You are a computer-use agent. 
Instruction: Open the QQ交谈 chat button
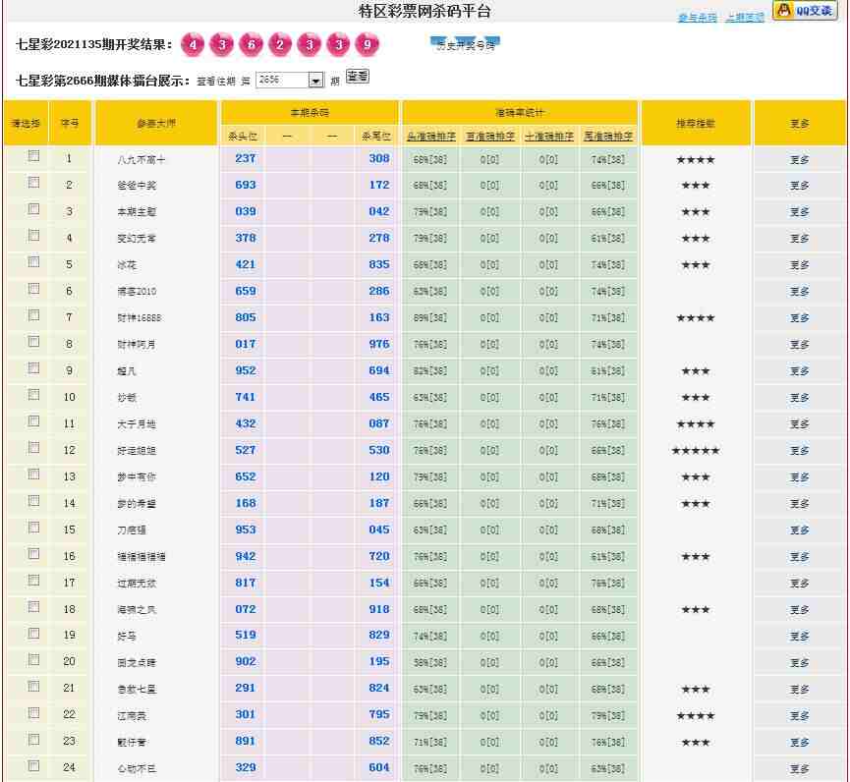pyautogui.click(x=805, y=11)
